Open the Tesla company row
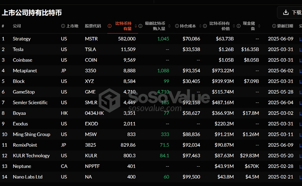Image resolution: width=302 pixels, height=186 pixels. (151, 50)
